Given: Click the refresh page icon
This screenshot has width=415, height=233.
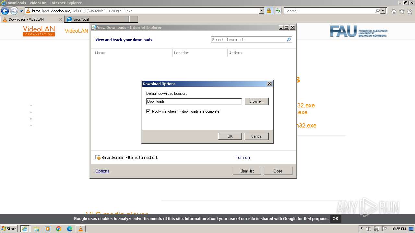Looking at the screenshot, I should tap(278, 11).
